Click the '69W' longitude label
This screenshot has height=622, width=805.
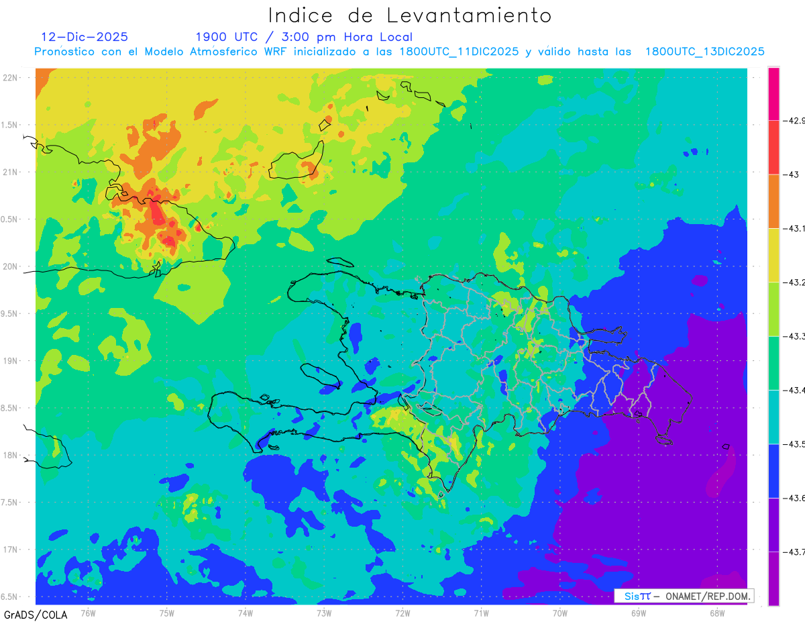click(639, 613)
